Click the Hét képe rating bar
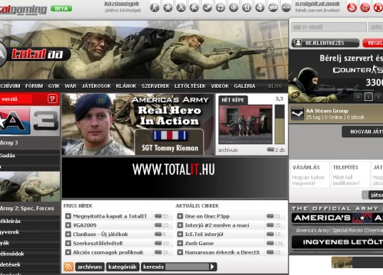This screenshot has height=275, width=383. tap(280, 125)
